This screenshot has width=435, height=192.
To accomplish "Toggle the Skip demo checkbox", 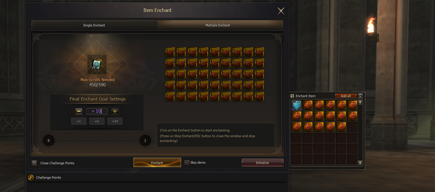I will [187, 163].
